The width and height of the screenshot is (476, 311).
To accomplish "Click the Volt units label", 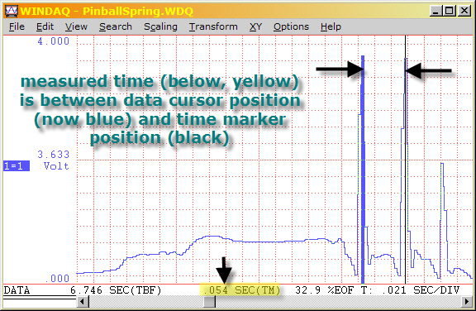I will [x=56, y=165].
